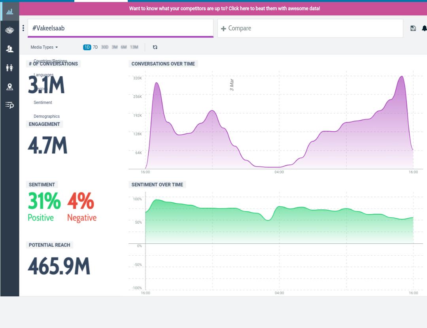Click the POTENTIAL REACH section label
Viewport: 427px width, 328px height.
coord(49,245)
